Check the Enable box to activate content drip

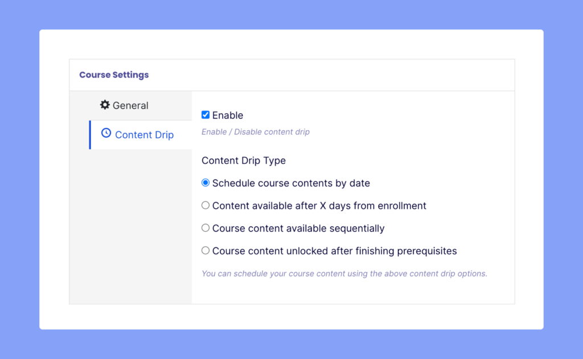pos(206,114)
